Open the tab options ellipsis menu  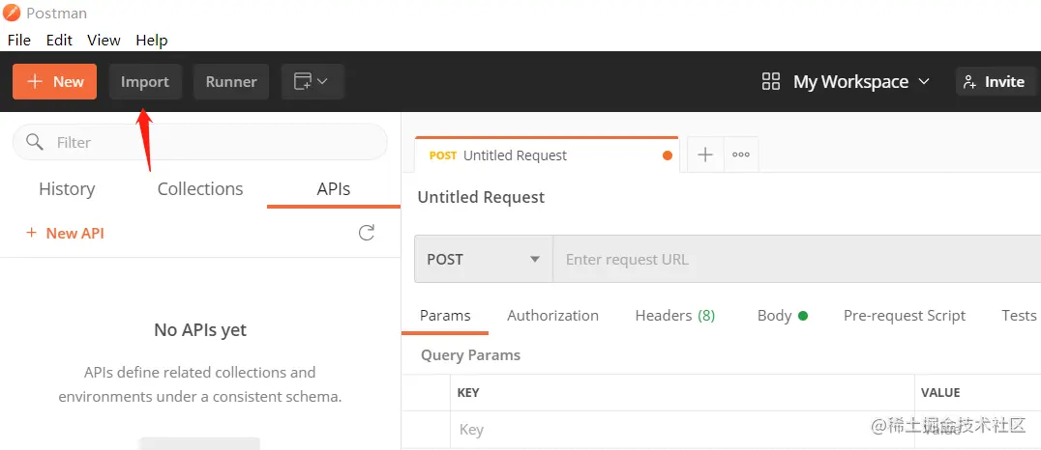[741, 155]
